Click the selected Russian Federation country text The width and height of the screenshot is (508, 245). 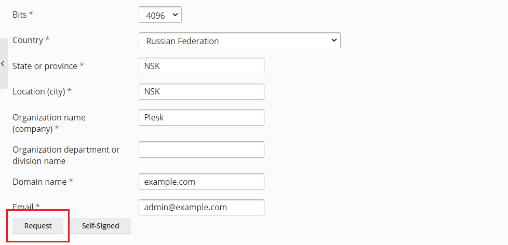[x=182, y=40]
